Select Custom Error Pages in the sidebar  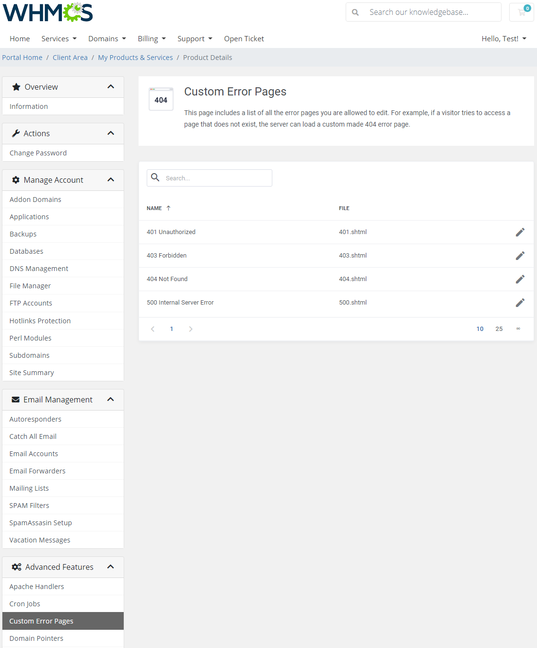coord(63,621)
